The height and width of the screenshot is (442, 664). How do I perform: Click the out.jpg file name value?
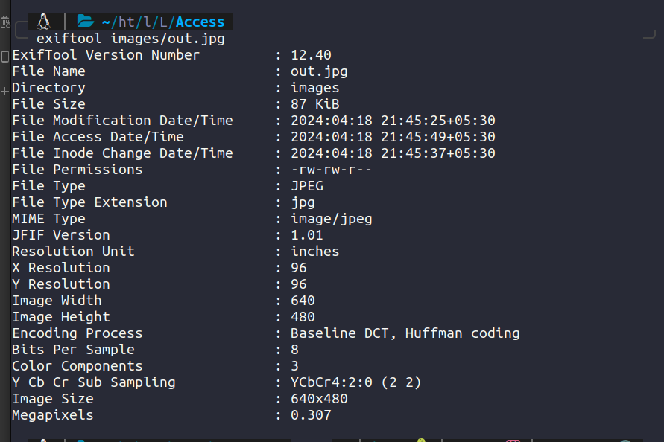coord(319,71)
